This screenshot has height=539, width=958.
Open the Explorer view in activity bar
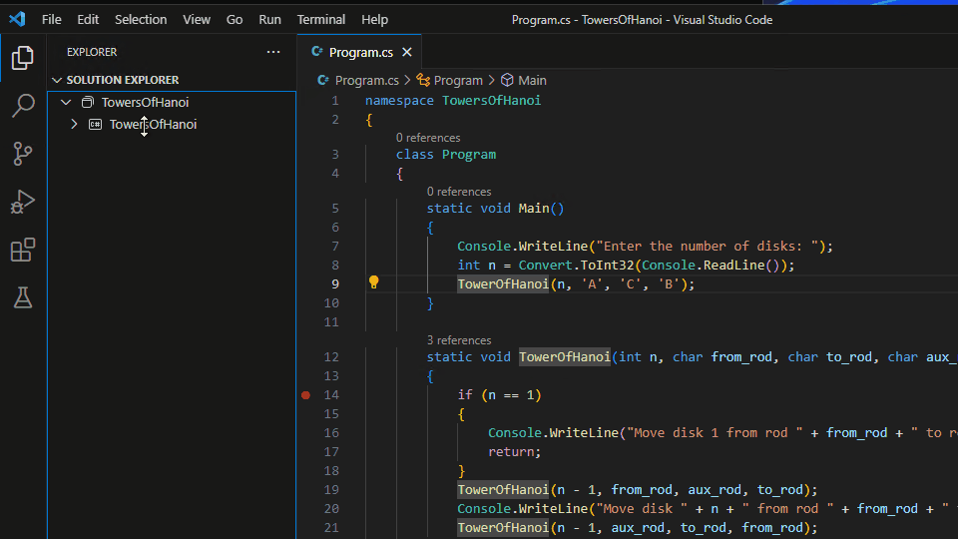(x=22, y=58)
